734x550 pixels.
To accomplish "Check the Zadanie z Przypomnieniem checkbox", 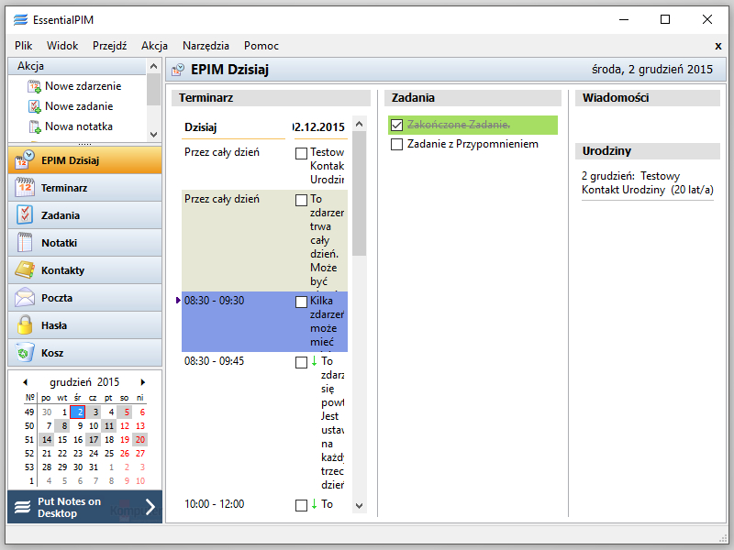I will [x=397, y=144].
